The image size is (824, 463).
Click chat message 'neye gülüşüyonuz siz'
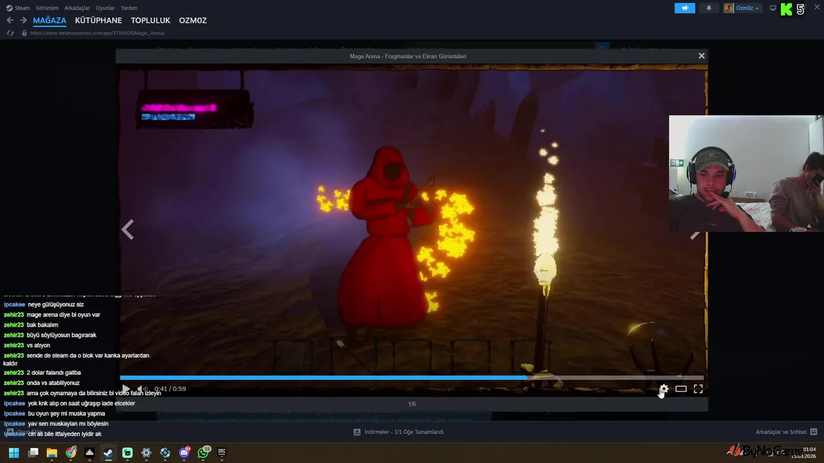pos(56,305)
